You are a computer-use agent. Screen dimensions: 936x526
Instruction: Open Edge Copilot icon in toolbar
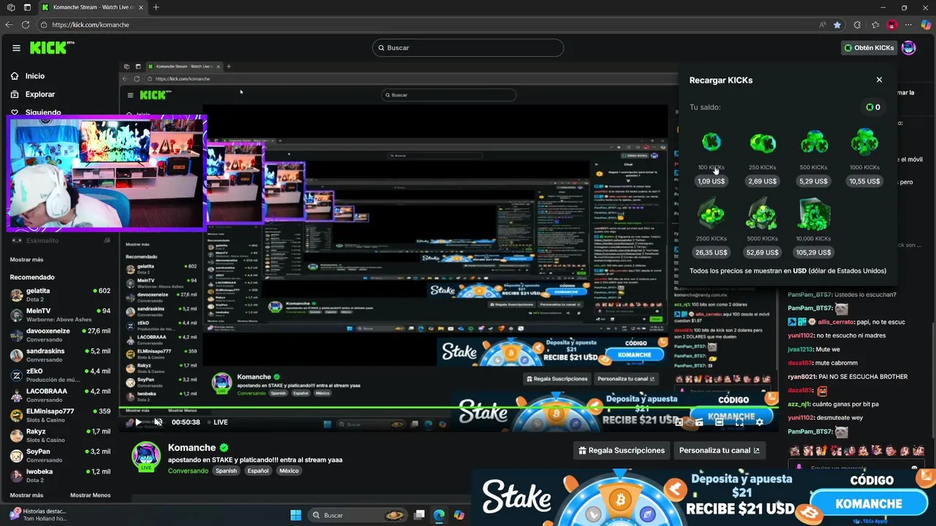coord(926,24)
